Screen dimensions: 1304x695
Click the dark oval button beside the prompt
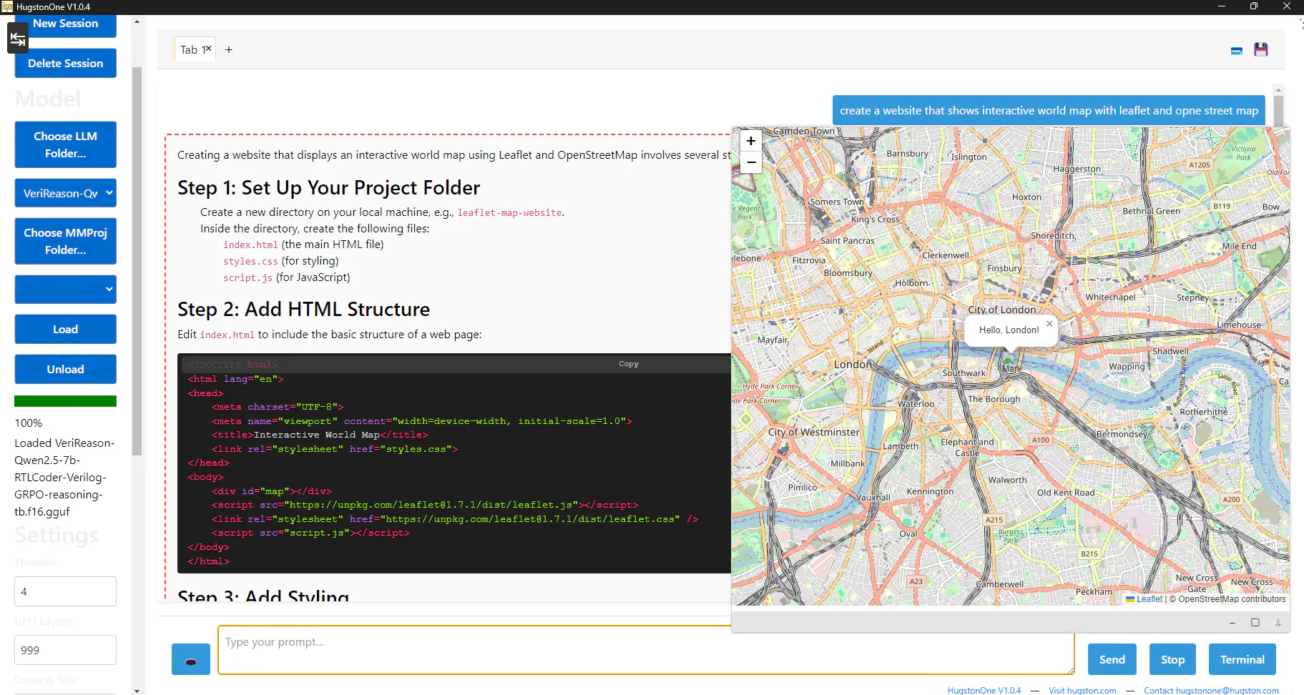pyautogui.click(x=191, y=659)
